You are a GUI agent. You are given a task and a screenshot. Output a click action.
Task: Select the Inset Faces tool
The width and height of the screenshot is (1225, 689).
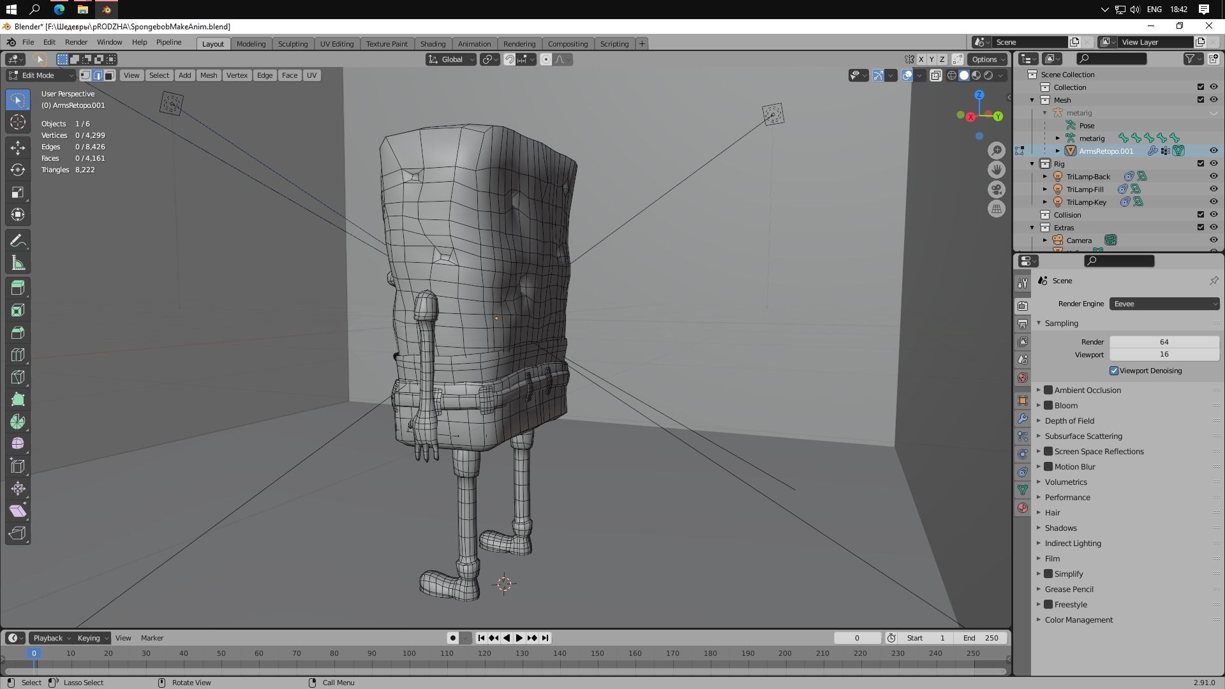pos(18,310)
